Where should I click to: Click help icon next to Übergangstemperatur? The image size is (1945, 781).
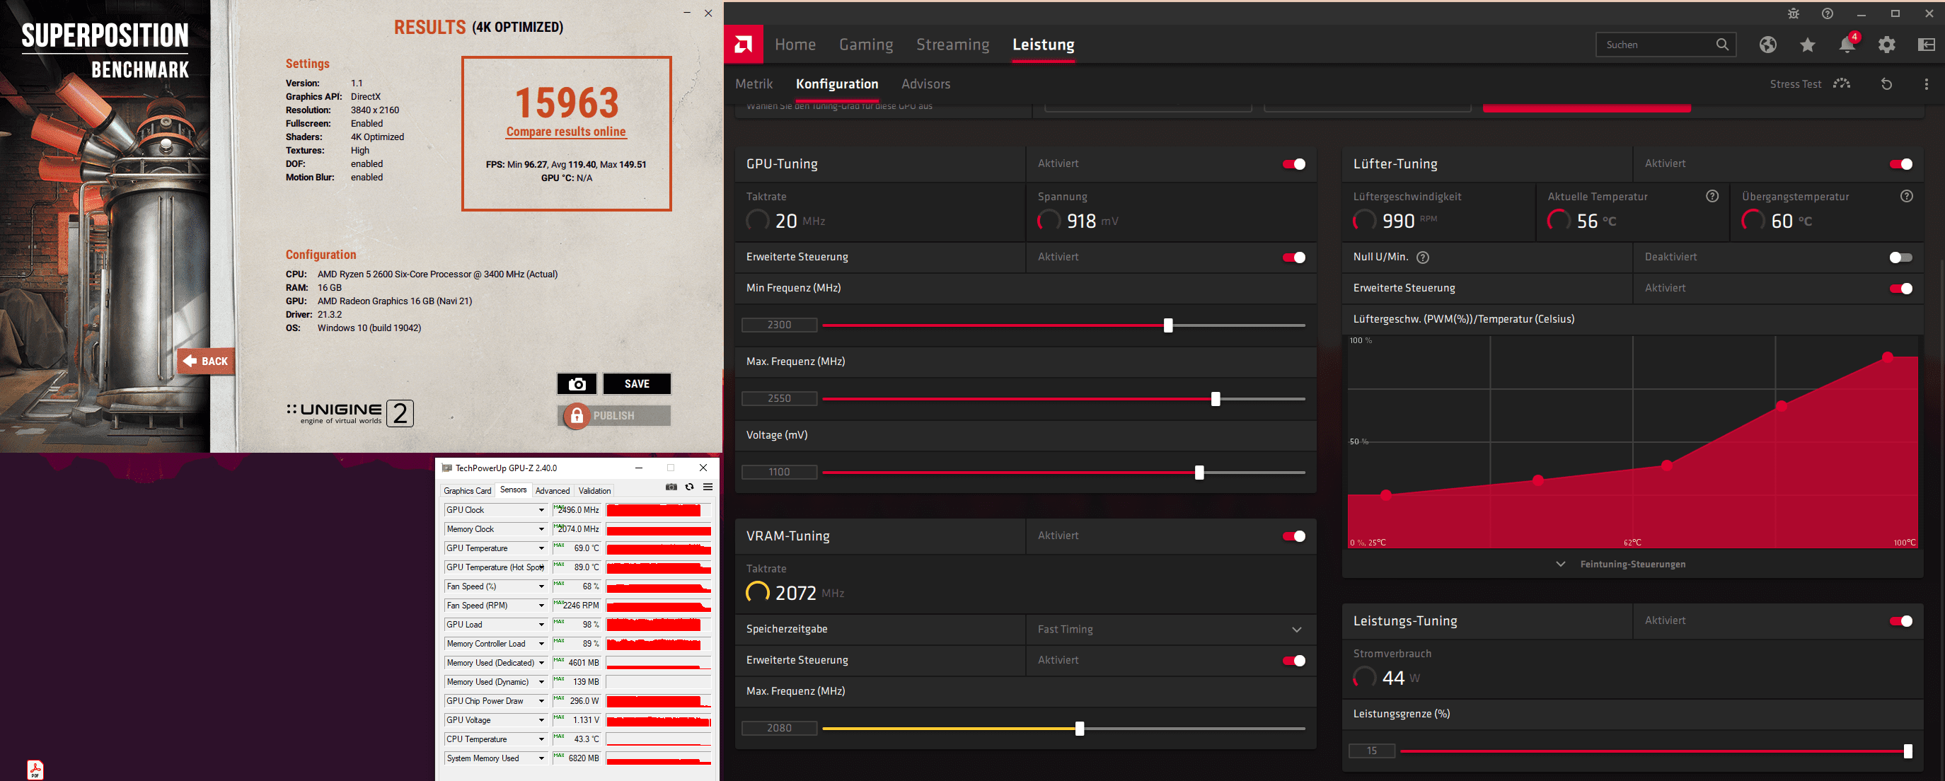coord(1907,196)
